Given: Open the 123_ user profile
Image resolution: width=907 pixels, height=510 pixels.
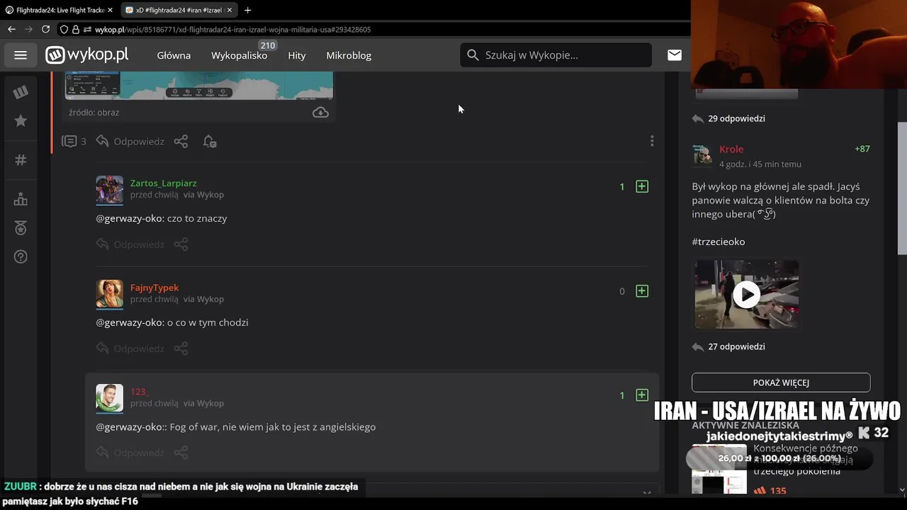Looking at the screenshot, I should [x=140, y=392].
